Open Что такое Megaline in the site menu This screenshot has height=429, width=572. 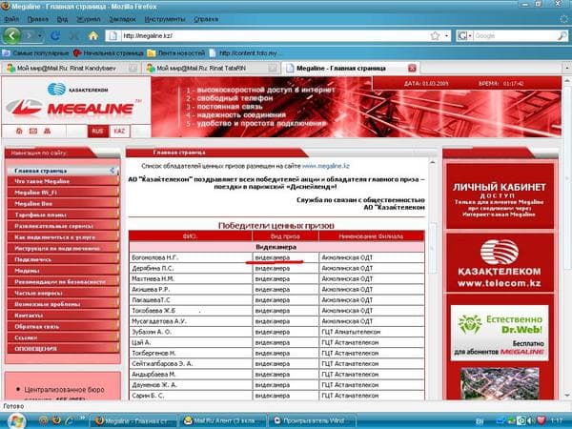point(63,181)
